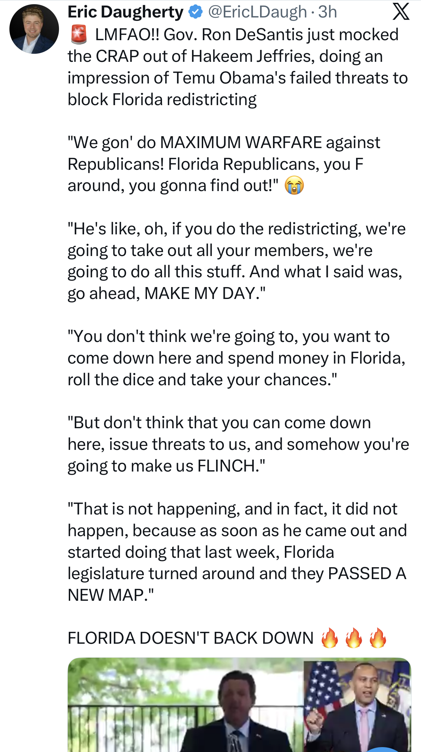
Task: Play the embedded video of the governor
Action: click(x=185, y=709)
